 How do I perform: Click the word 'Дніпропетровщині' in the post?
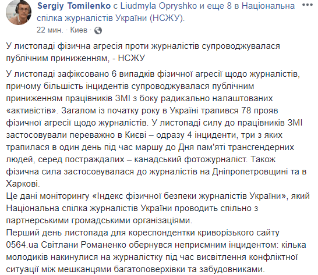coord(250,172)
